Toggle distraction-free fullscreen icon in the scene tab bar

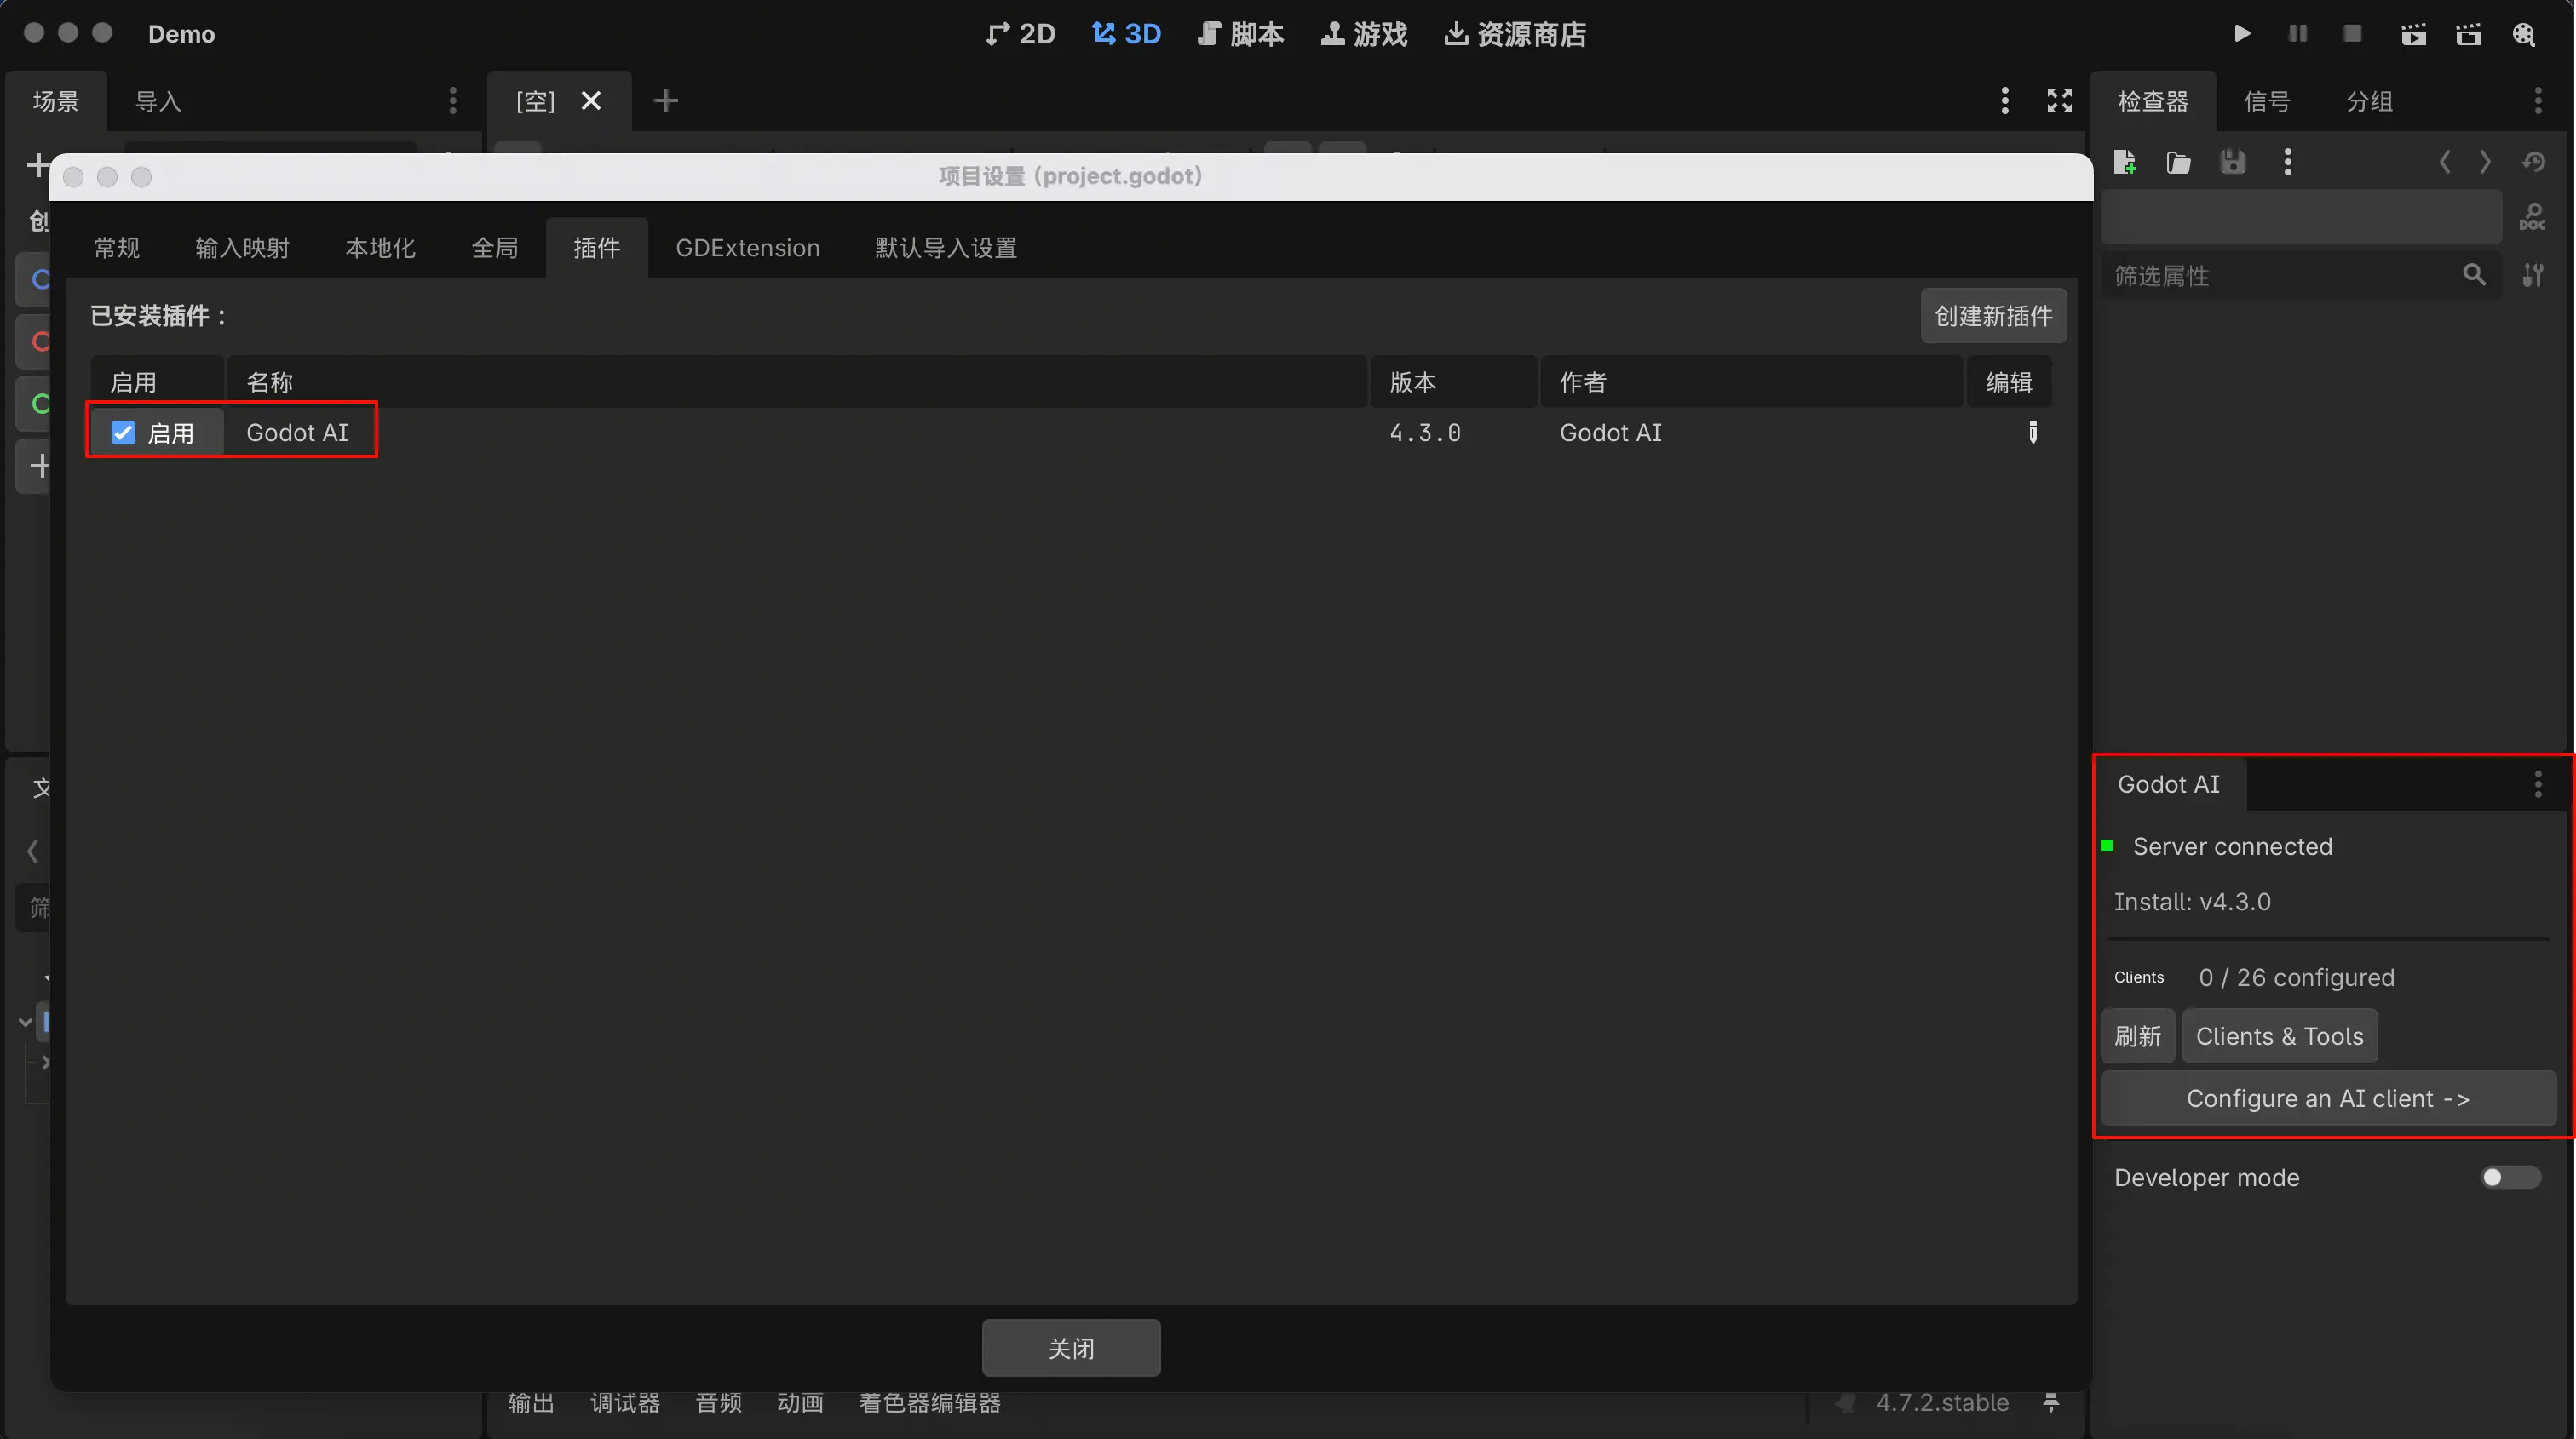(x=2059, y=100)
